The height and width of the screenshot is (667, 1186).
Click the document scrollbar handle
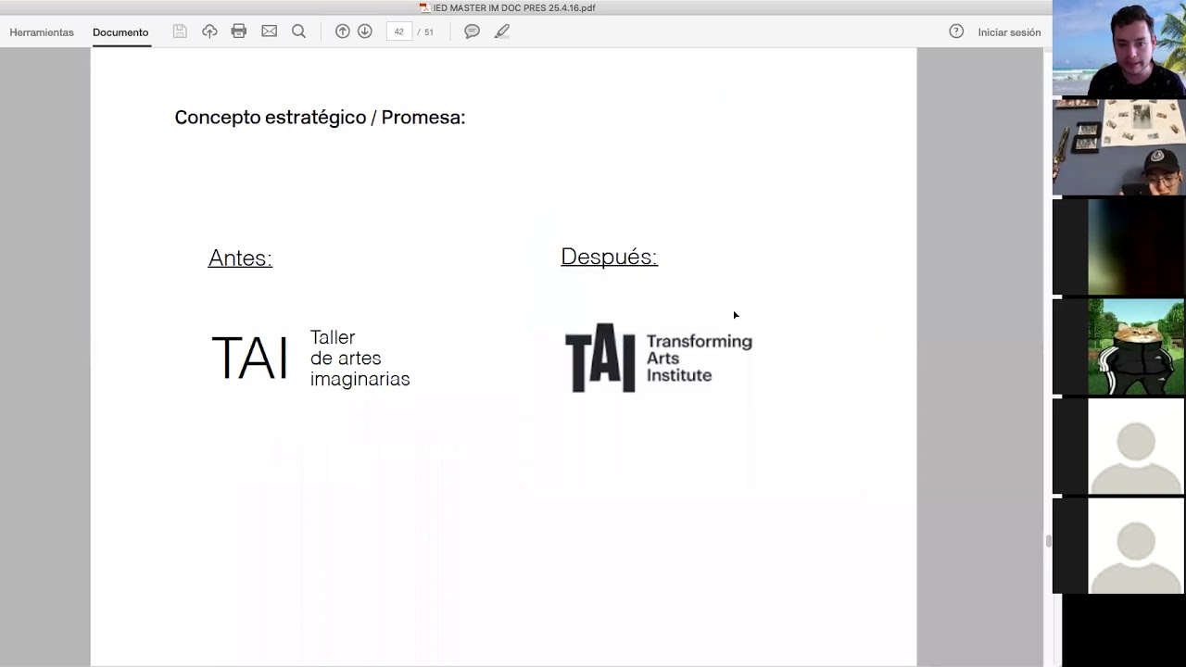coord(1048,541)
